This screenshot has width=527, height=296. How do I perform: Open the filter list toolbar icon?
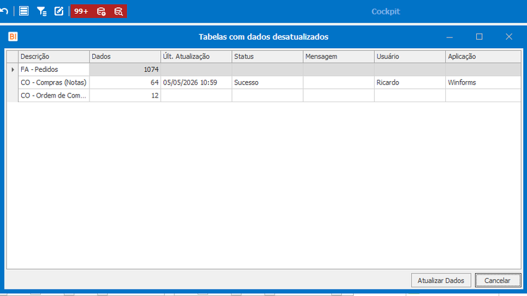[42, 11]
